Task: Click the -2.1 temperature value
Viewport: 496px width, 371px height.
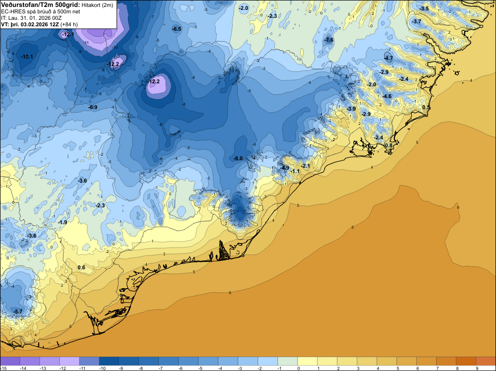Action: pos(306,166)
